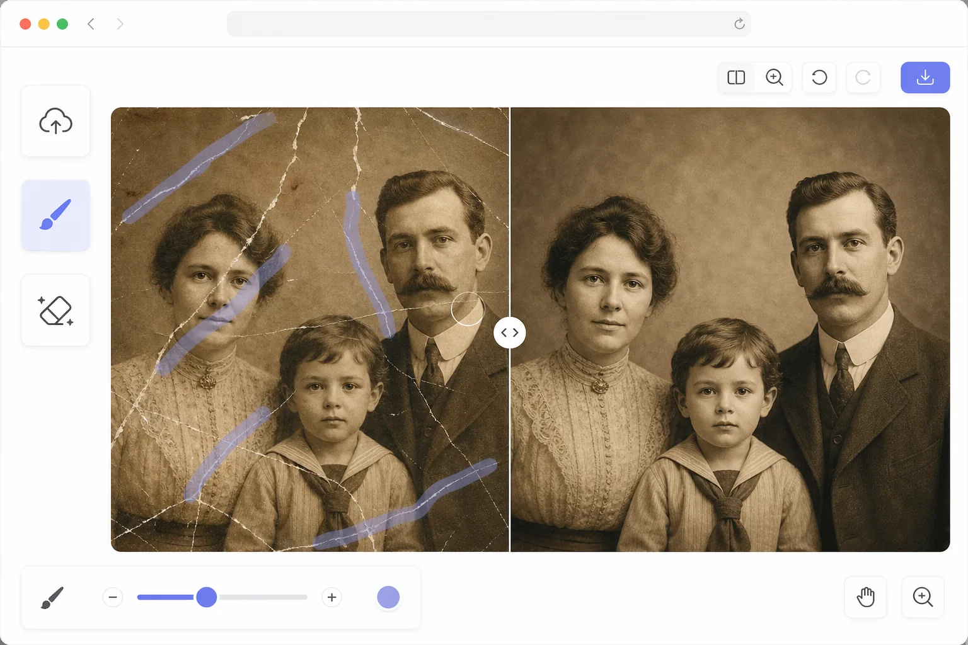Image resolution: width=968 pixels, height=645 pixels.
Task: Click the unfilled part of brush slider track
Action: [x=263, y=597]
